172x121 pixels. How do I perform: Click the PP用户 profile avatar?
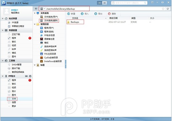click(7, 11)
